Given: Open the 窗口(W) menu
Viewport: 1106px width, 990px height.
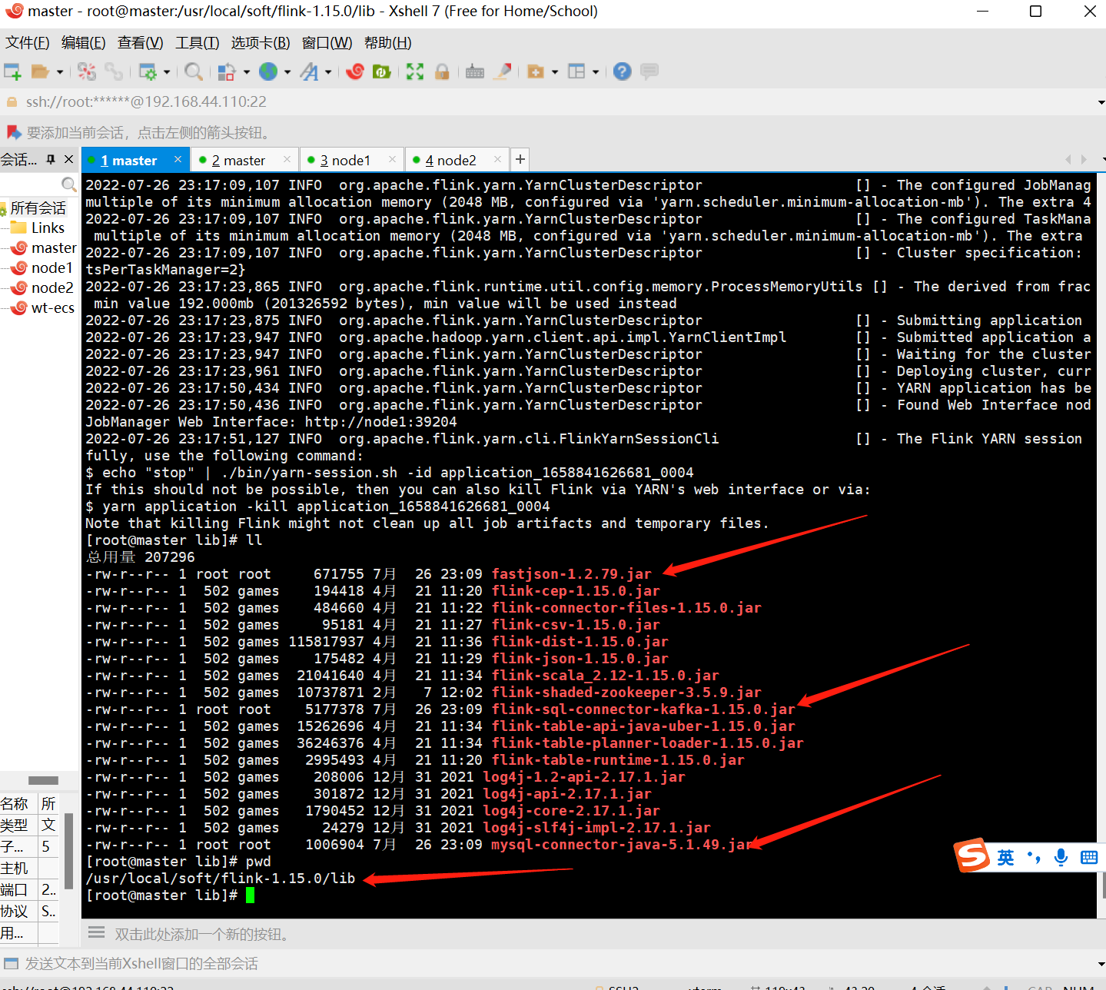Looking at the screenshot, I should pos(327,43).
